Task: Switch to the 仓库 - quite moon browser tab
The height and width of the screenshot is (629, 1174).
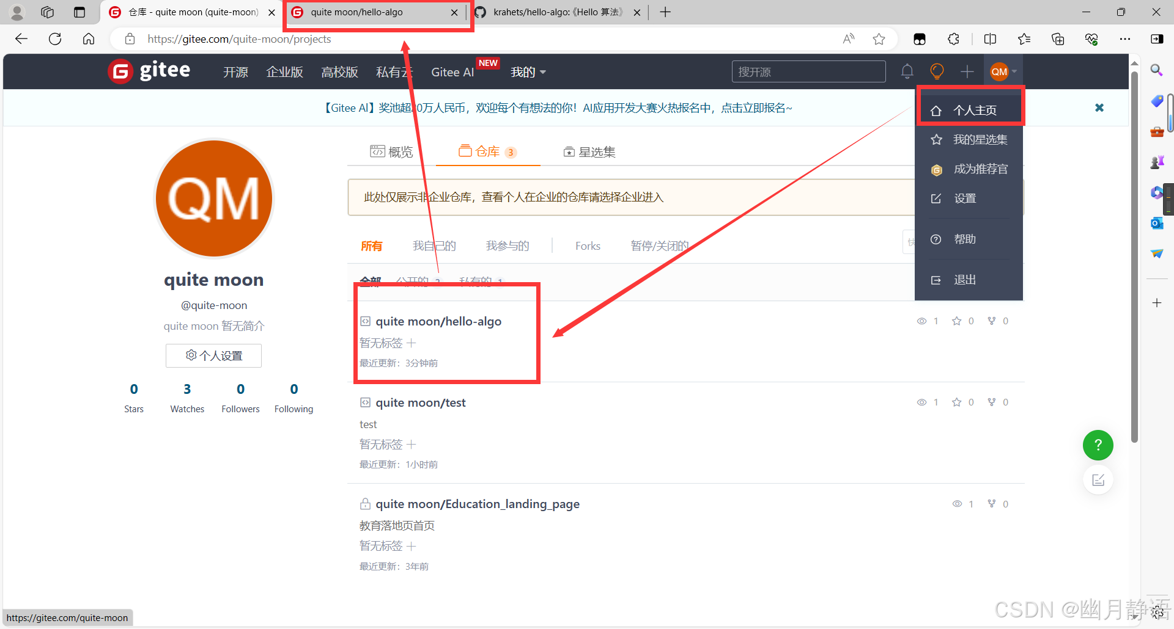Action: point(192,12)
